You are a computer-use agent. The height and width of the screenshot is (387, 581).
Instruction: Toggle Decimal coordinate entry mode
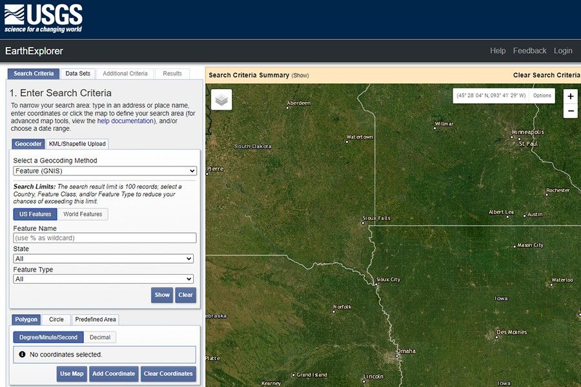click(100, 337)
